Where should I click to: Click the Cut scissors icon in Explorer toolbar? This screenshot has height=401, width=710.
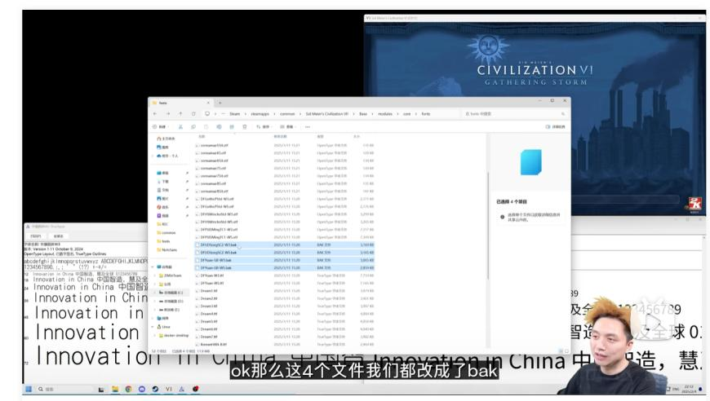(x=180, y=127)
